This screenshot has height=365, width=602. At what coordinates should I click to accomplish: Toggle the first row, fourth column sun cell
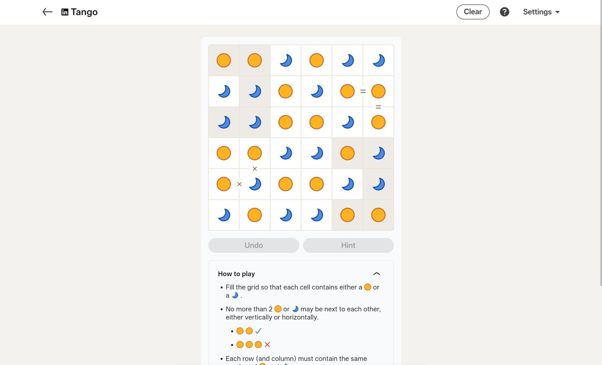point(316,60)
